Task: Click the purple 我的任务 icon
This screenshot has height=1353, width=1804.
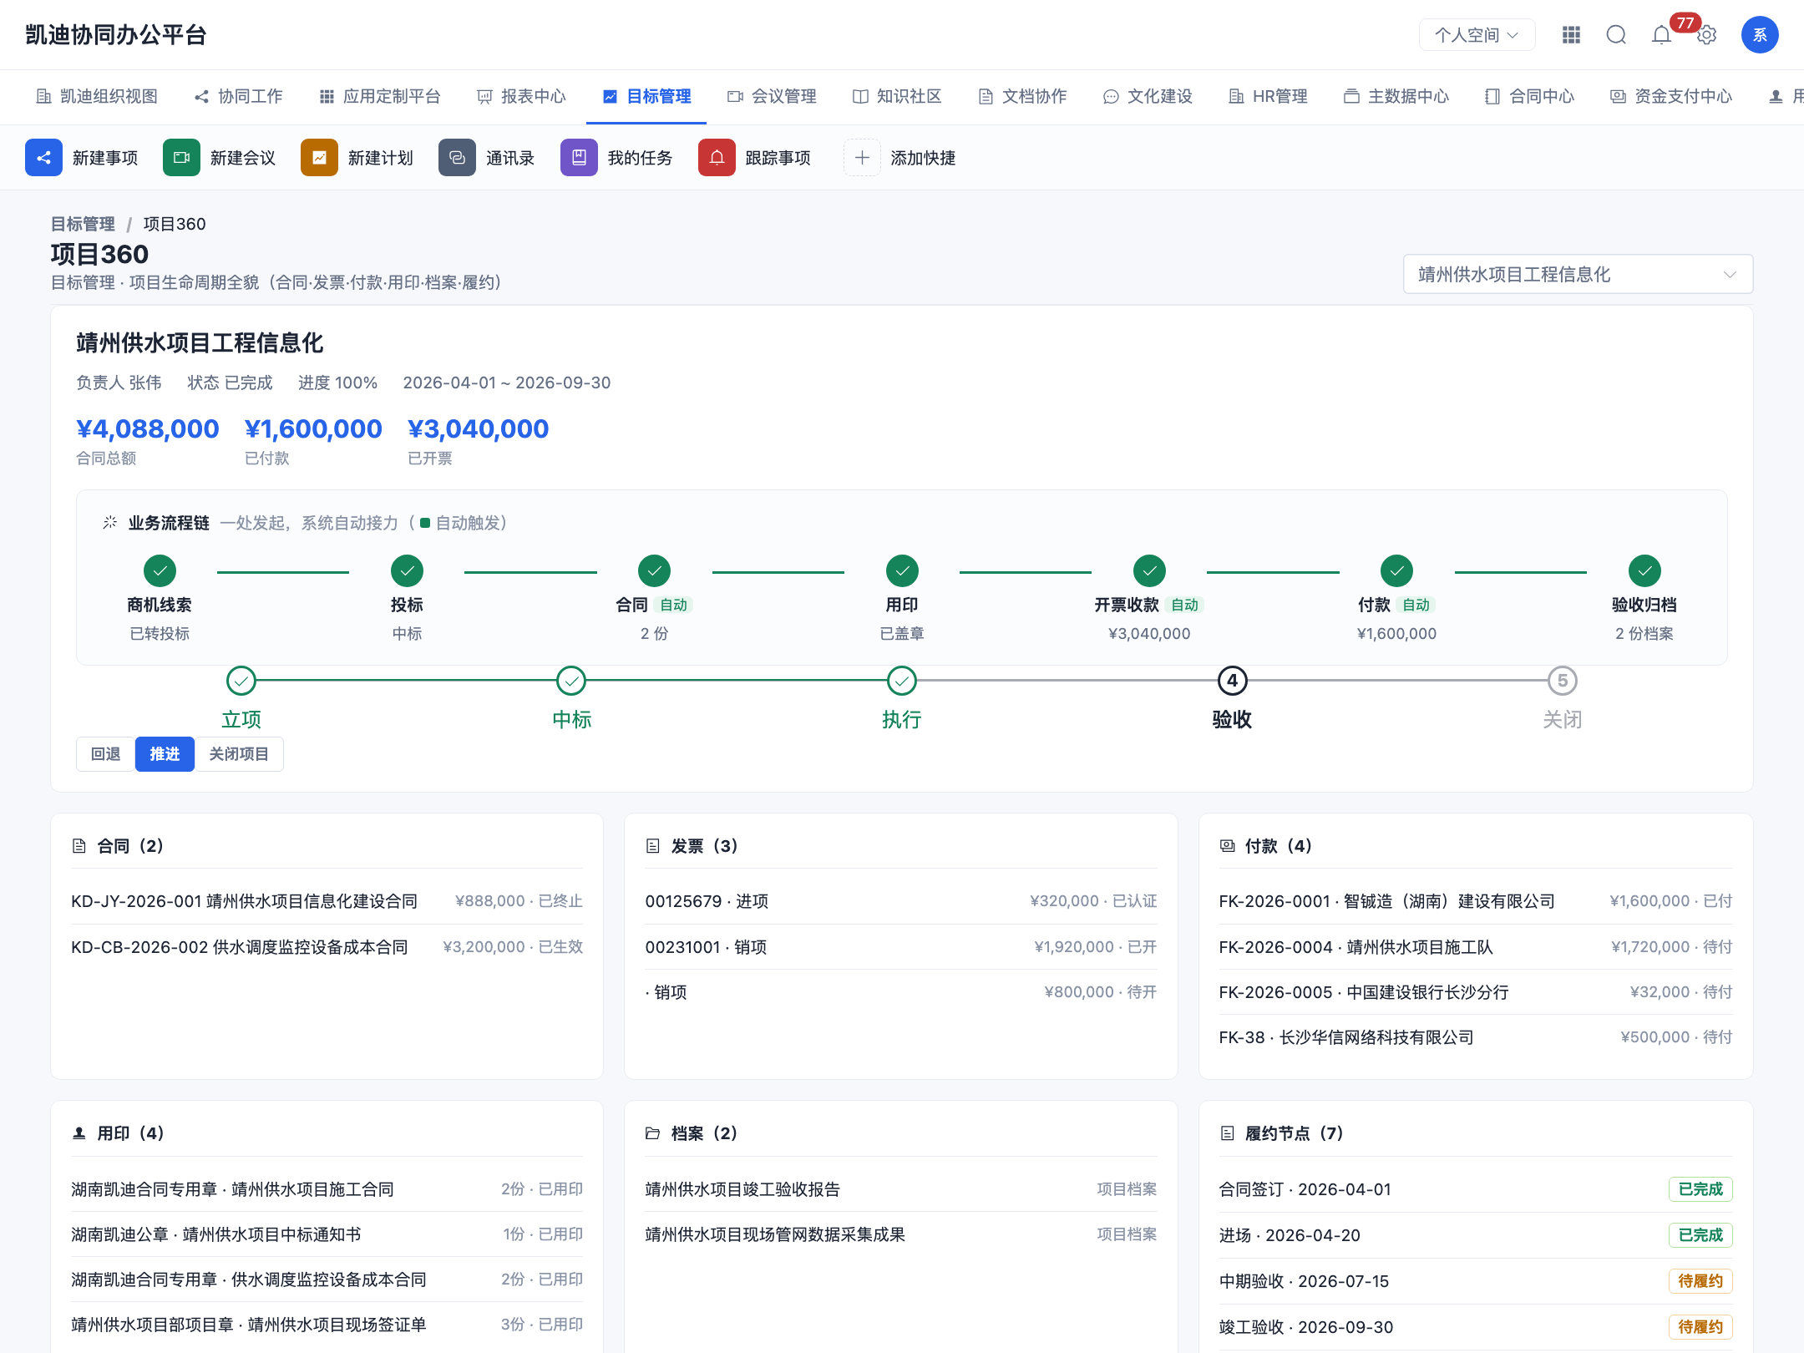Action: (x=579, y=158)
